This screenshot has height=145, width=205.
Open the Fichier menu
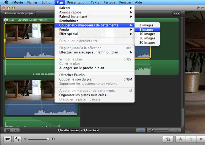click(32, 3)
